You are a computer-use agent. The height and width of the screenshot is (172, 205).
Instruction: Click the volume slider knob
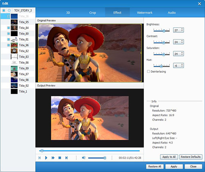[105, 158]
